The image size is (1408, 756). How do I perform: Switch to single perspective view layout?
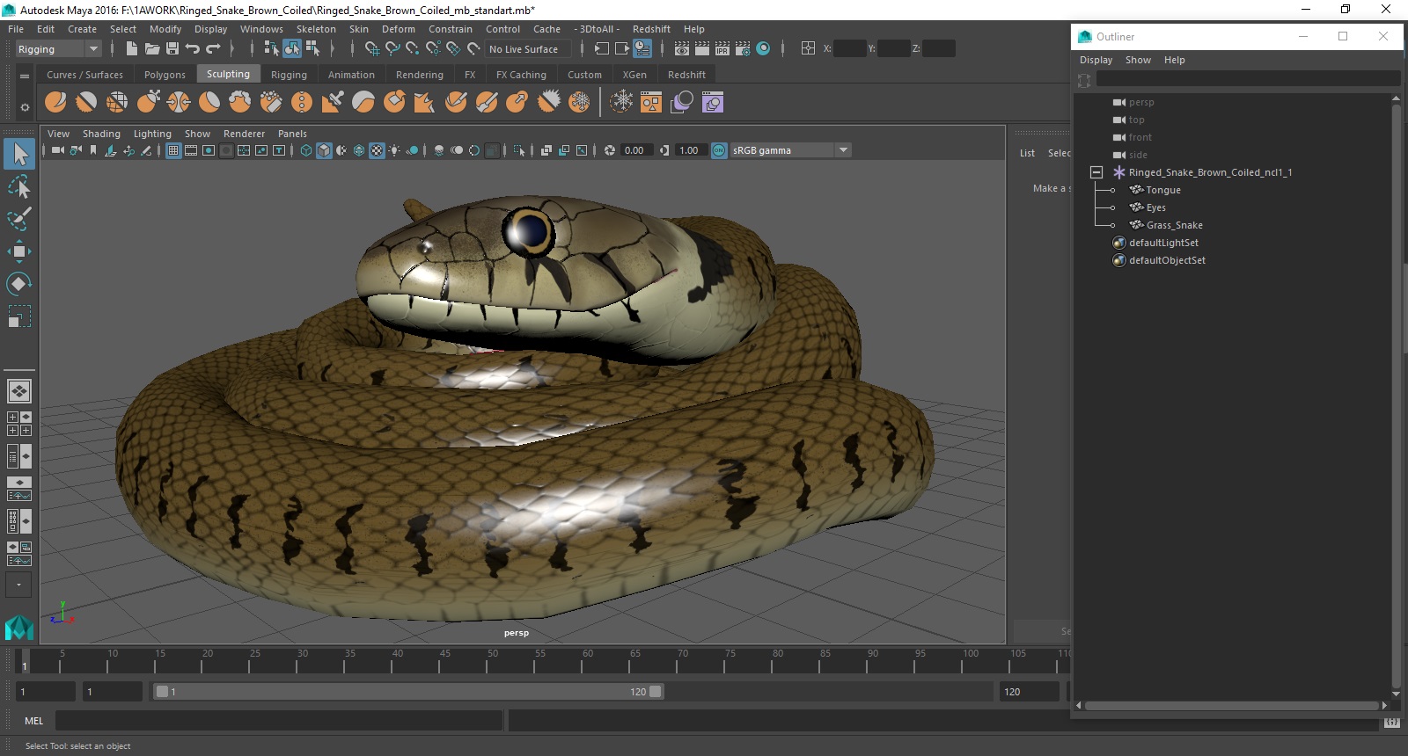tap(19, 391)
